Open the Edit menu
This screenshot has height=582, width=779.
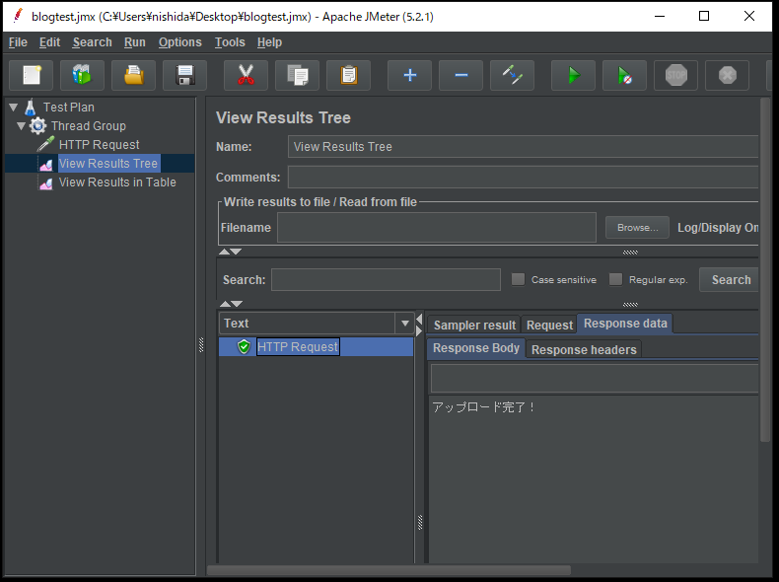[49, 42]
